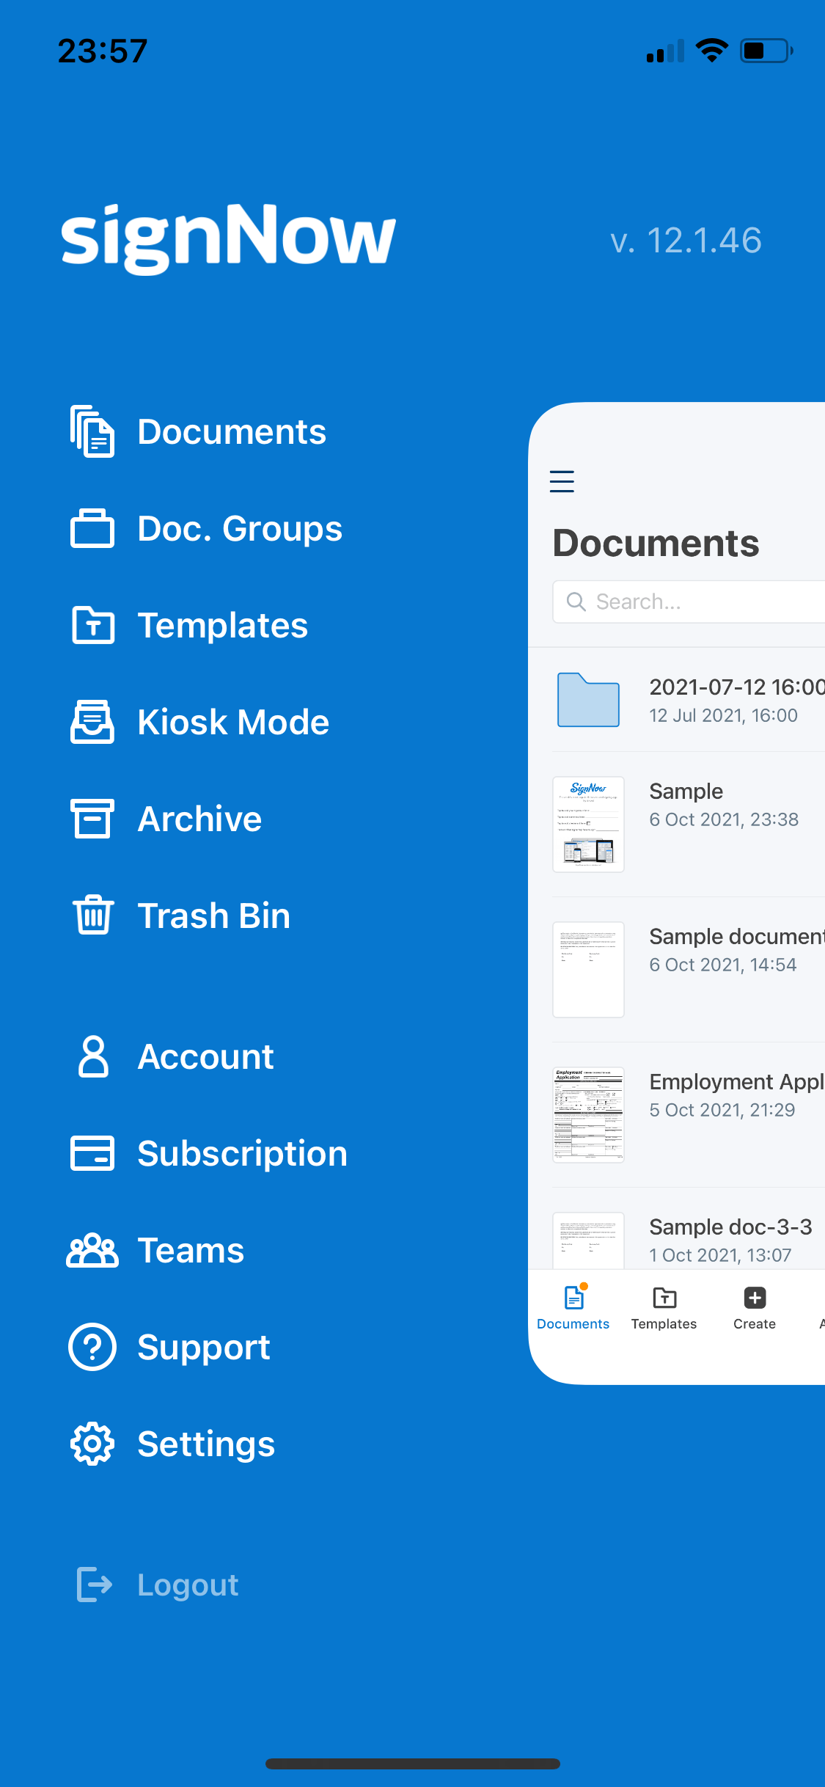
Task: Tap the Create plus button
Action: click(x=755, y=1307)
